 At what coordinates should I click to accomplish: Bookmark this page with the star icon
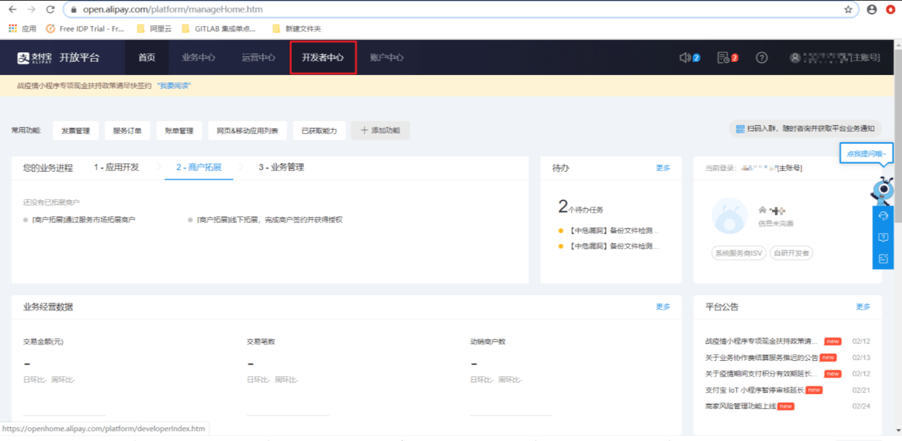point(848,10)
